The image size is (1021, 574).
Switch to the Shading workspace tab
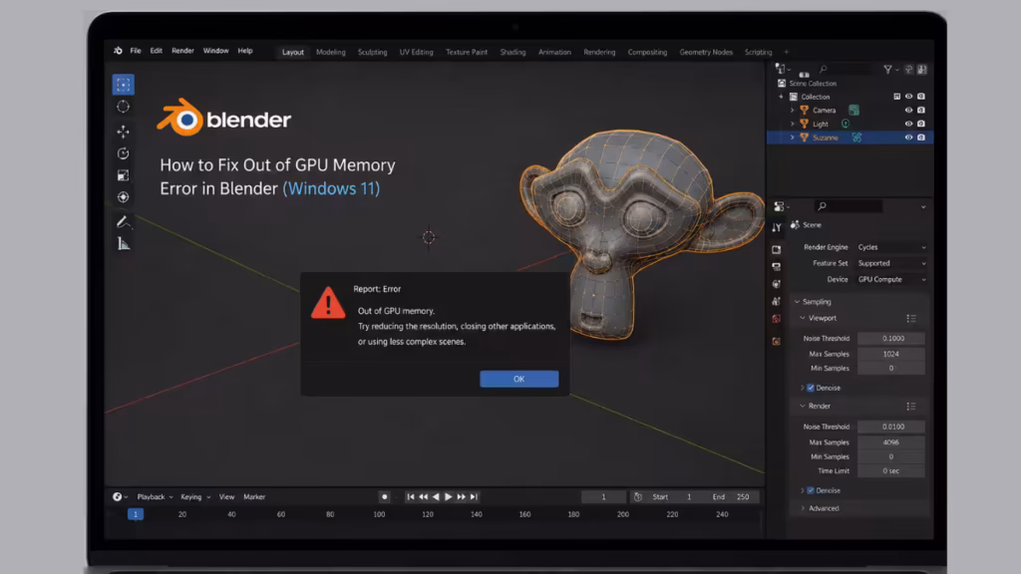(512, 52)
